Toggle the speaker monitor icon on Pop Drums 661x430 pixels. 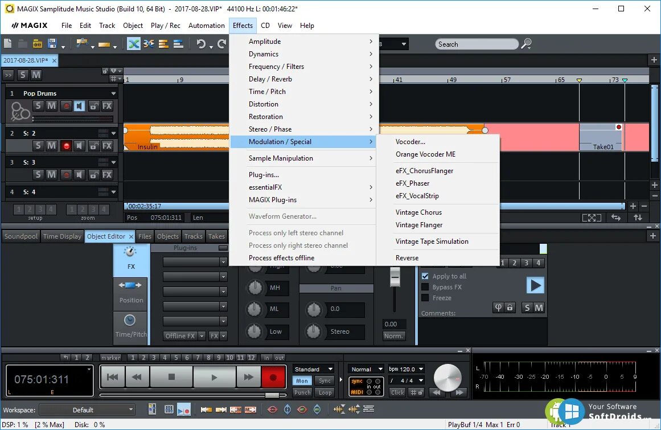(x=79, y=106)
